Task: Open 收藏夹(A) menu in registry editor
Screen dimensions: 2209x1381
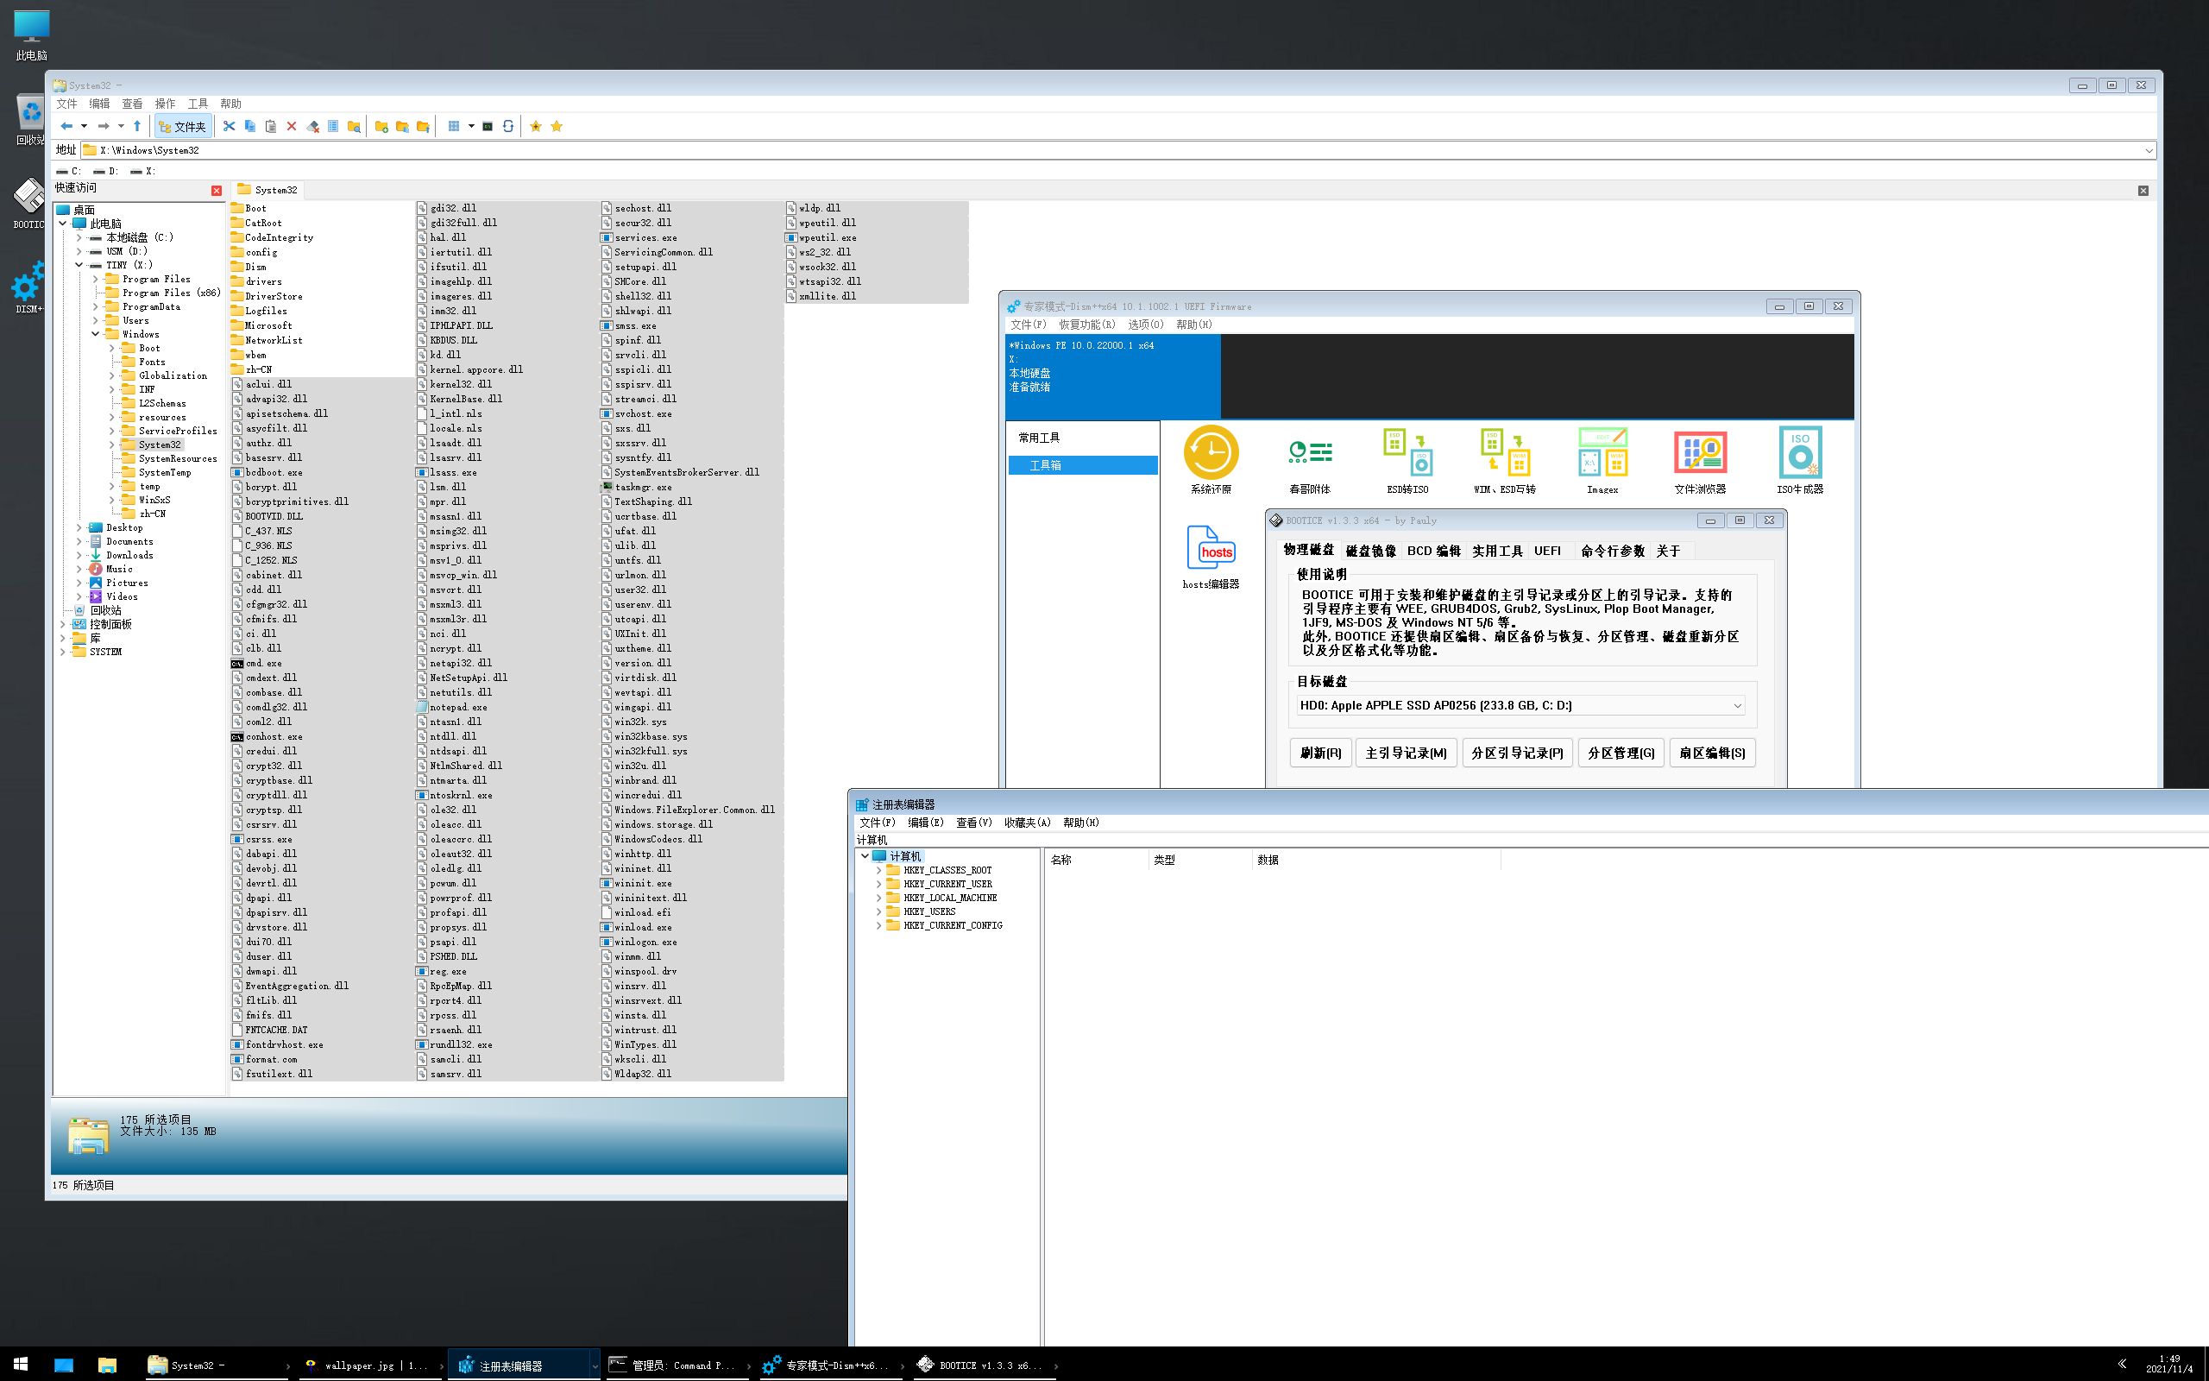Action: [x=1027, y=822]
